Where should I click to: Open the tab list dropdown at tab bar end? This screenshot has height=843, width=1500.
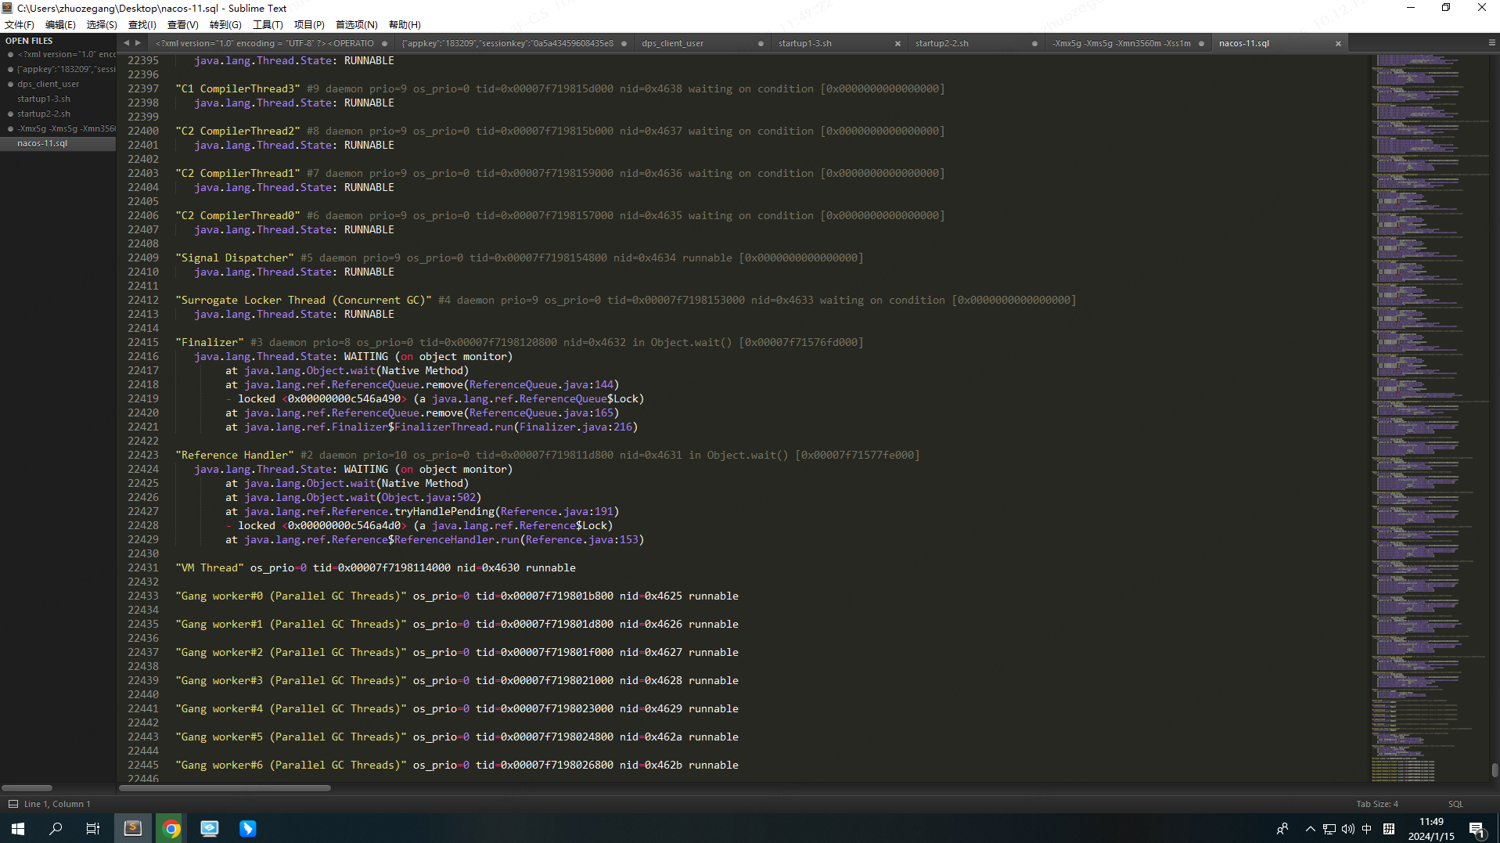(1491, 43)
